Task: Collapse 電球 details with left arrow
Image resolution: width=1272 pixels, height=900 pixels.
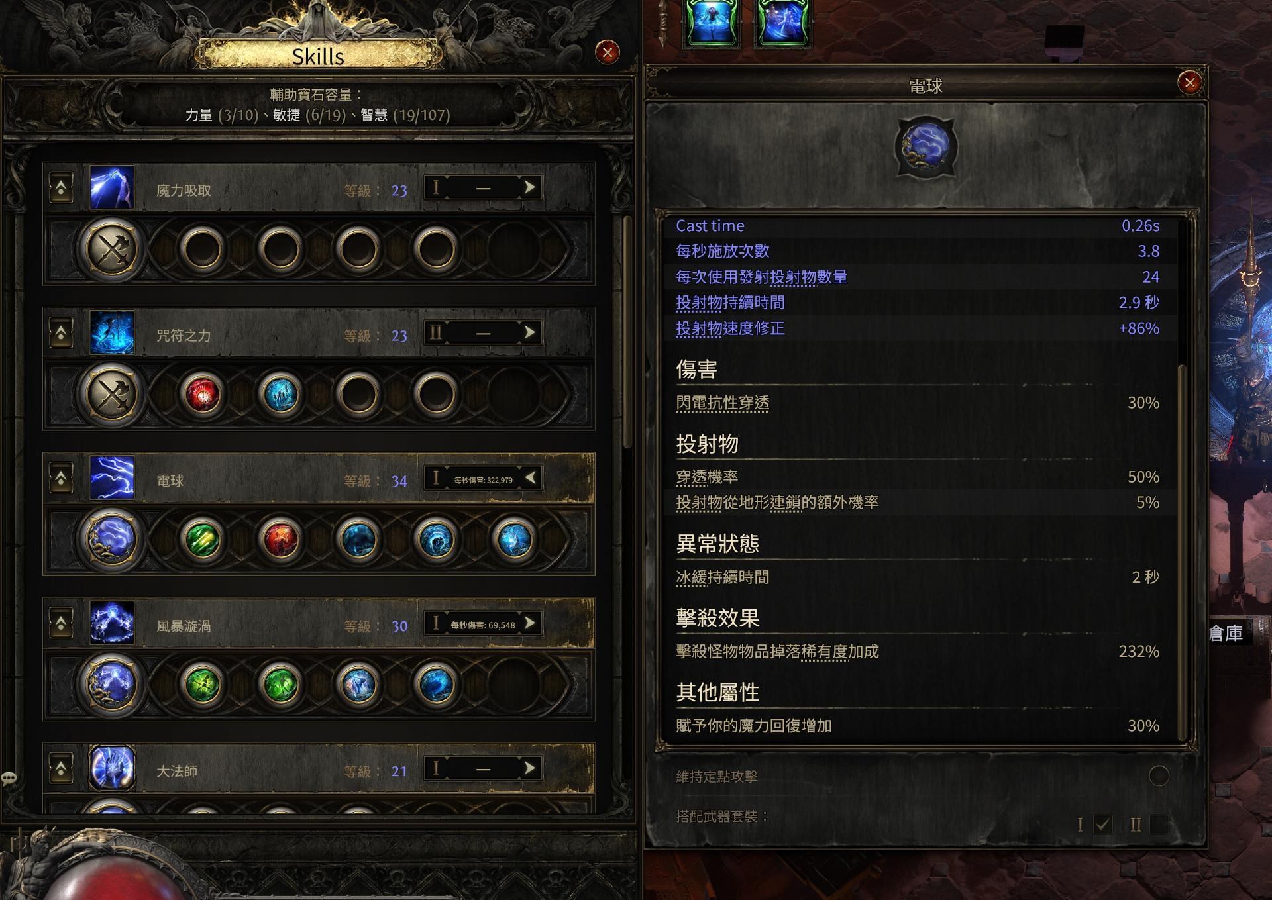Action: 529,477
